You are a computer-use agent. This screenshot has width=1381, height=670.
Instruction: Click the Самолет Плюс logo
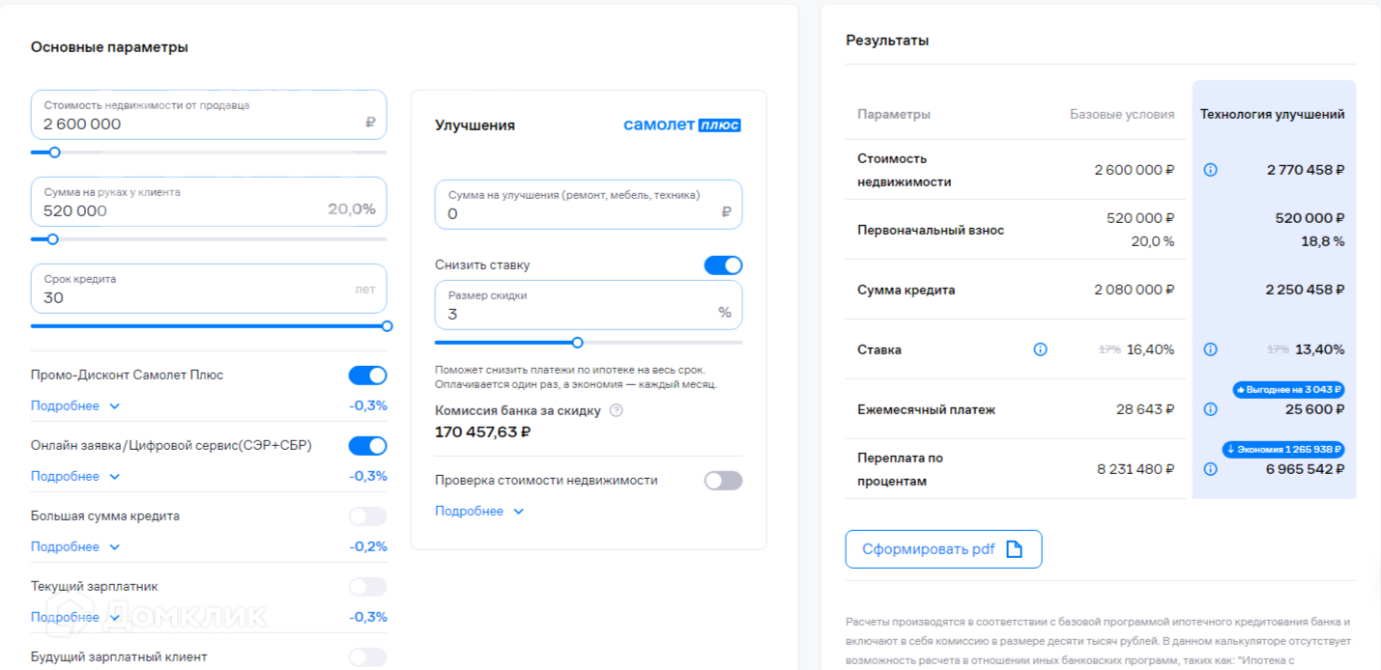click(682, 126)
